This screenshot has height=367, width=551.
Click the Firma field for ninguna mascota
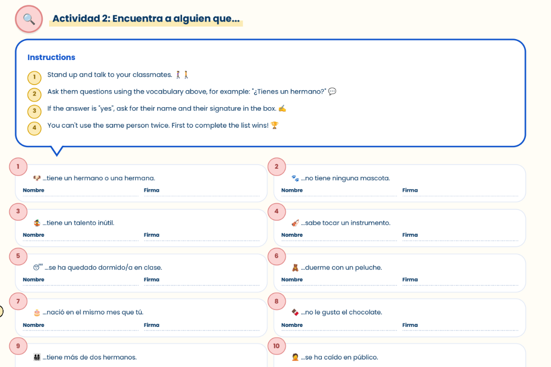click(x=460, y=191)
